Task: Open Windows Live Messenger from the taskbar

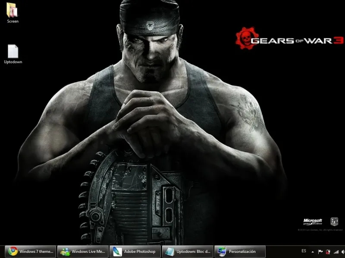Action: pos(83,252)
